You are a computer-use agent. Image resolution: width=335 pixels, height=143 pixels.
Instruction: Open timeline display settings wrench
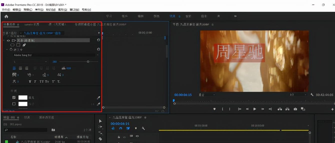[x=143, y=128]
